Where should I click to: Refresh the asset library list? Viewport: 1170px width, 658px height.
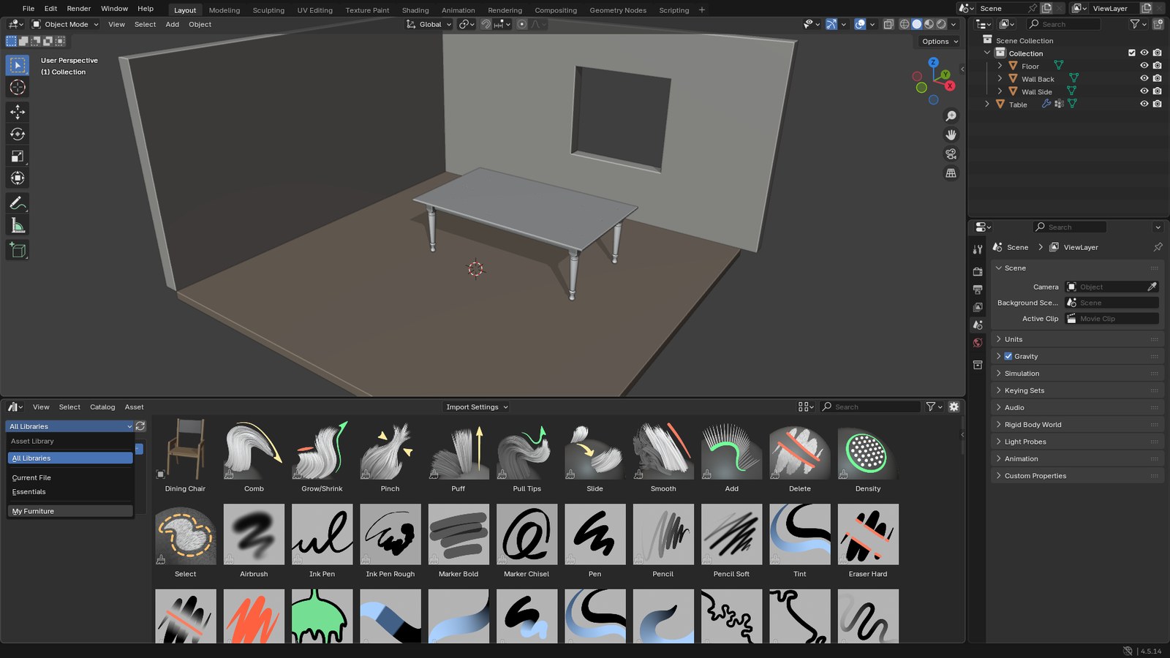click(x=140, y=426)
